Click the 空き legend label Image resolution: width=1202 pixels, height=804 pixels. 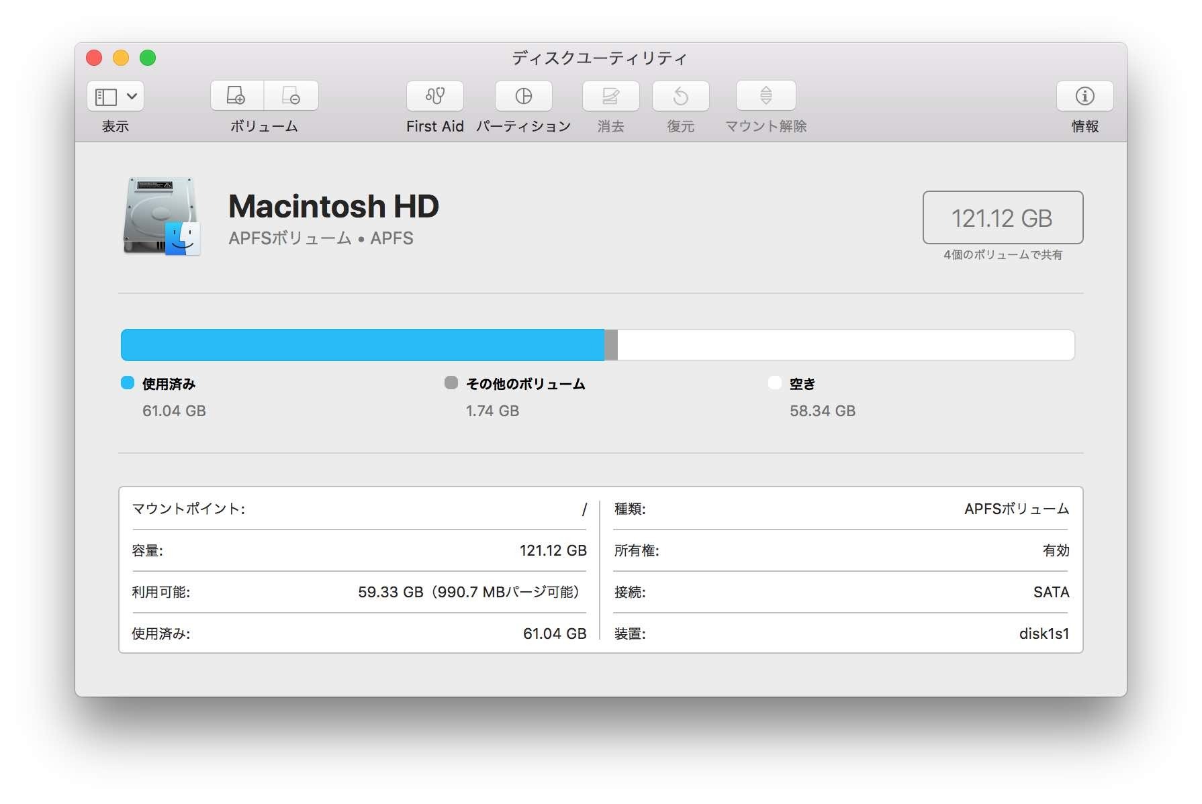pos(802,384)
